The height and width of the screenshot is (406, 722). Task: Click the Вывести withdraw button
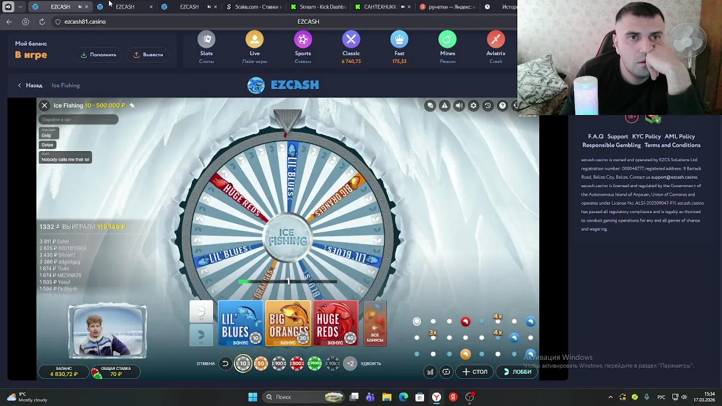[148, 55]
